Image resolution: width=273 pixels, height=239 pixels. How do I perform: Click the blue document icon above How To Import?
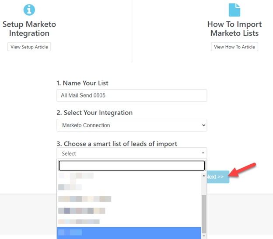coord(234,10)
